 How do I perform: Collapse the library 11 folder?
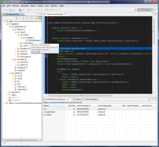(13, 29)
